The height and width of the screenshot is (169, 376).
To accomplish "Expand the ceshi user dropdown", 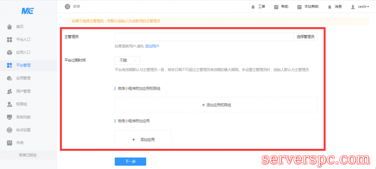I will (x=363, y=7).
